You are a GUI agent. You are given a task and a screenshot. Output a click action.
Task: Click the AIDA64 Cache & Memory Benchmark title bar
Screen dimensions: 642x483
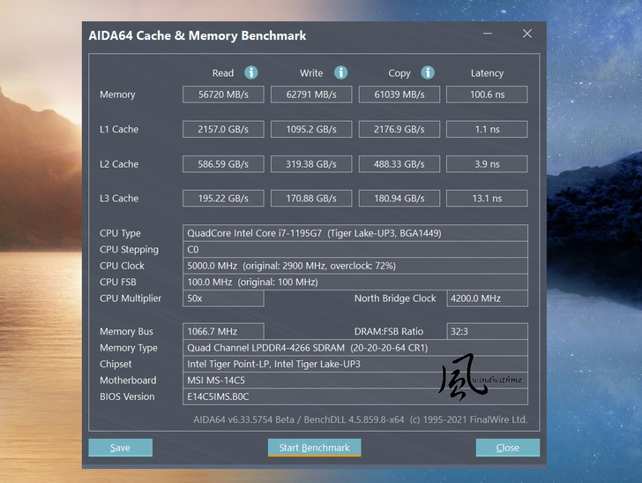click(x=265, y=35)
